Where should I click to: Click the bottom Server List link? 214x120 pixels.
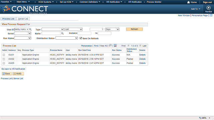click(x=18, y=79)
